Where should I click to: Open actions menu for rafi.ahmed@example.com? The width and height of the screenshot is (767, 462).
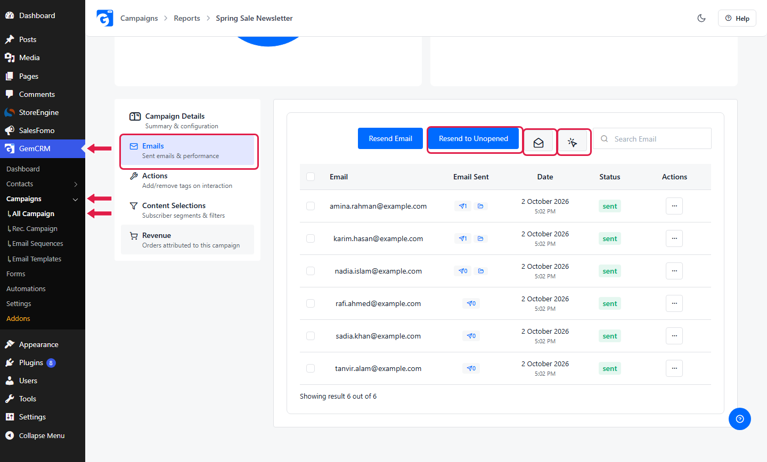tap(674, 303)
